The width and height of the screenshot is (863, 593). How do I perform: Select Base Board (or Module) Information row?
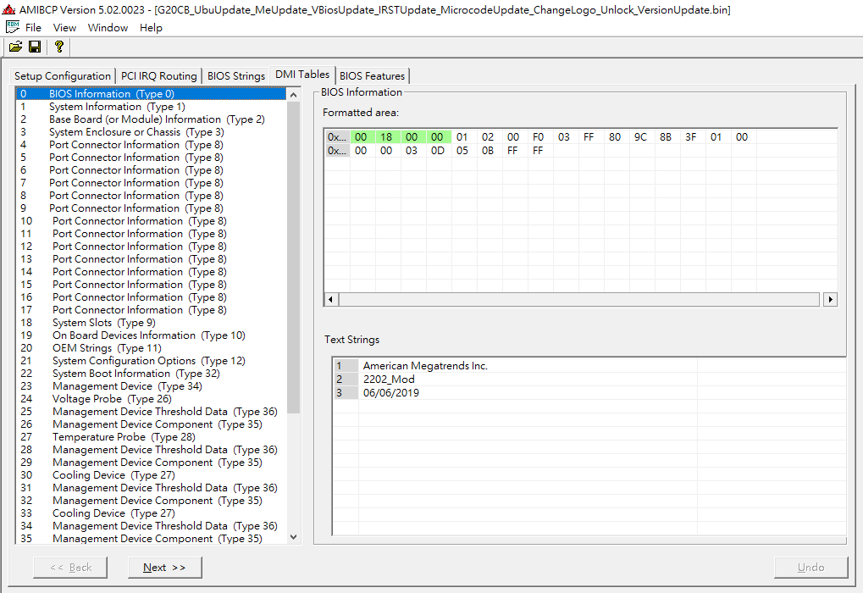(x=152, y=119)
